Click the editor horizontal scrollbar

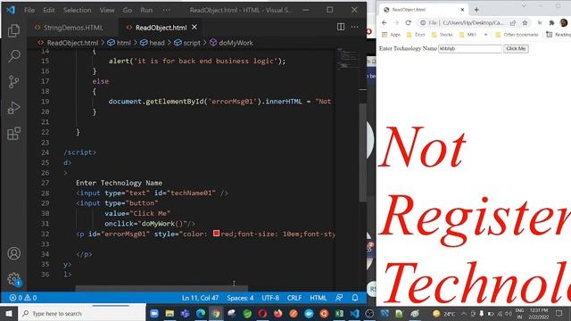161,288
